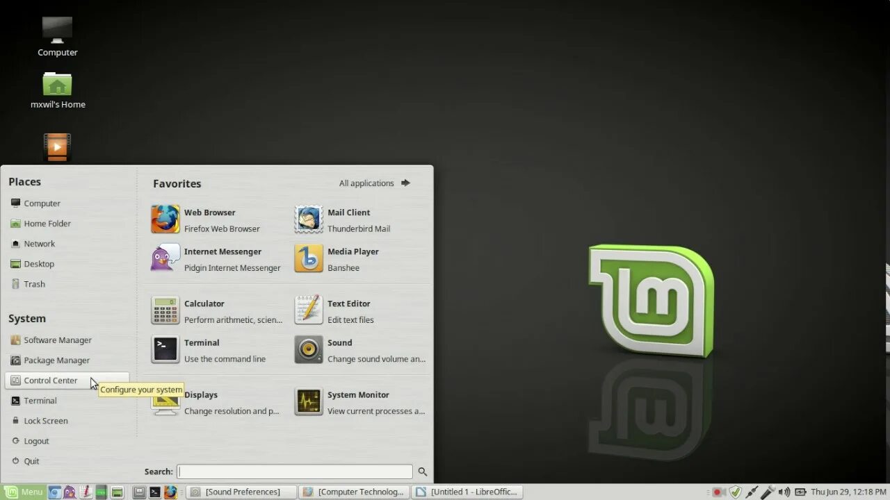Open mxwil's Home desktop folder
Viewport: 890px width, 500px height.
(x=57, y=90)
